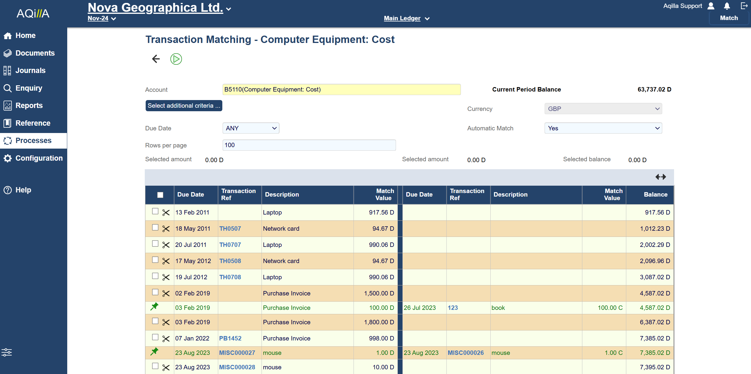Open the sliders settings icon in sidebar
The width and height of the screenshot is (751, 374).
point(6,352)
